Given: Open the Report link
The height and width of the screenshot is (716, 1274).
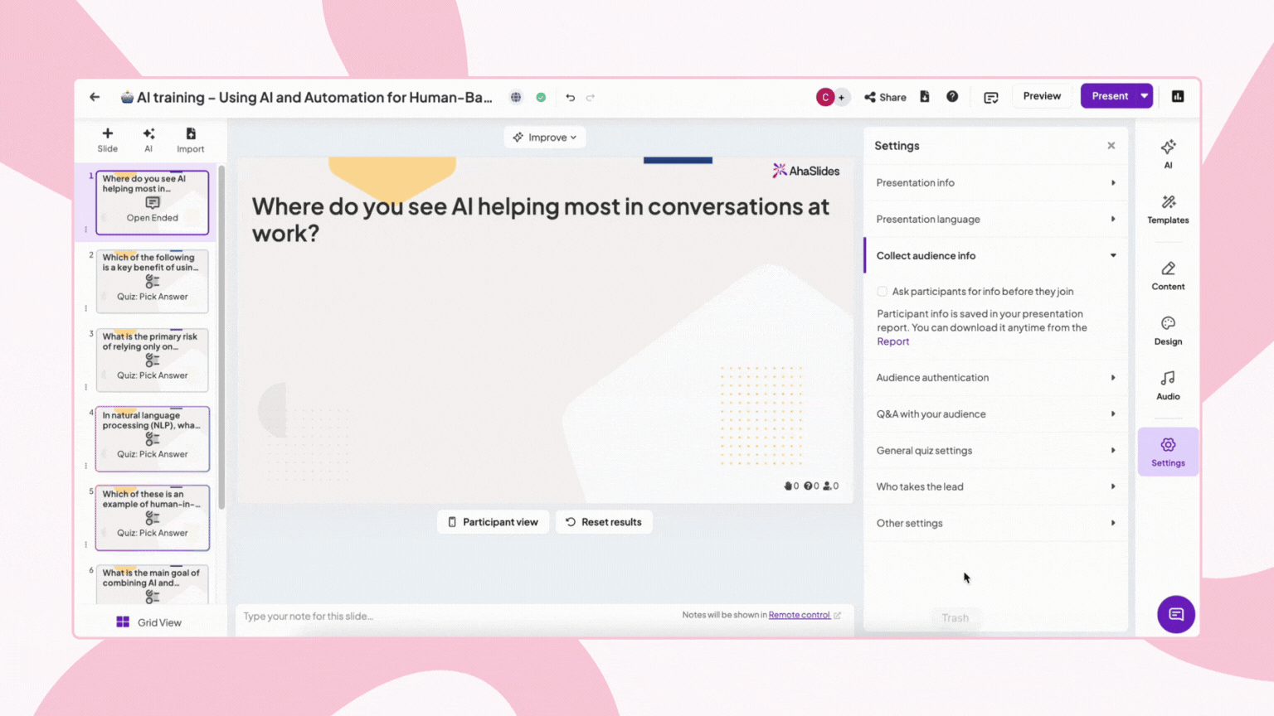Looking at the screenshot, I should [x=893, y=341].
